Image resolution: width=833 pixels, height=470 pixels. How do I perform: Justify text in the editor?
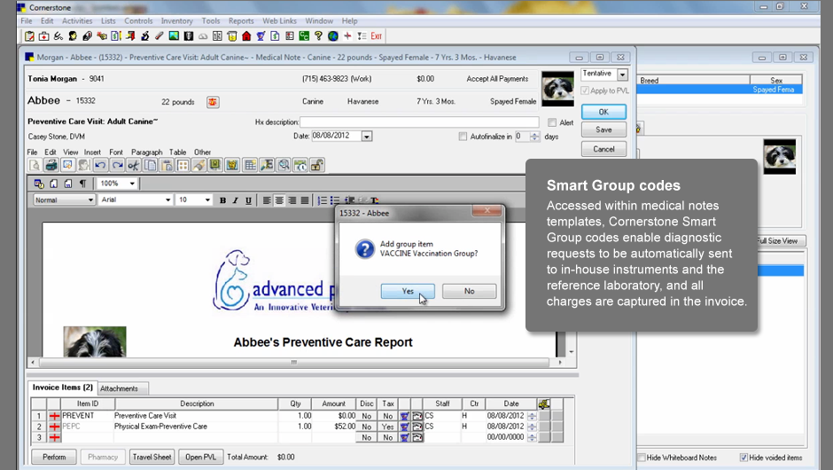tap(305, 200)
